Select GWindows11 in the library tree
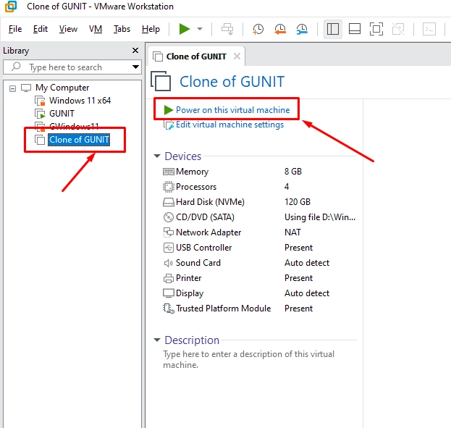451x428 pixels. [74, 126]
